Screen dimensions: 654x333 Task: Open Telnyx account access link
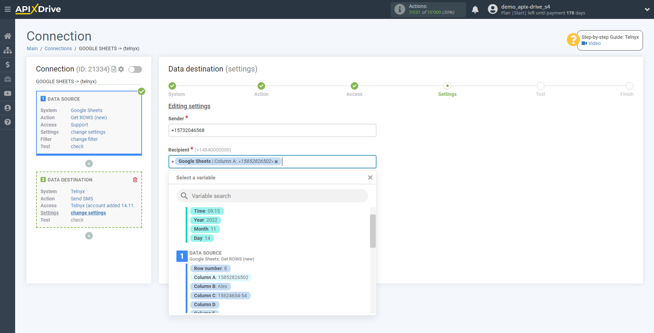(x=103, y=206)
